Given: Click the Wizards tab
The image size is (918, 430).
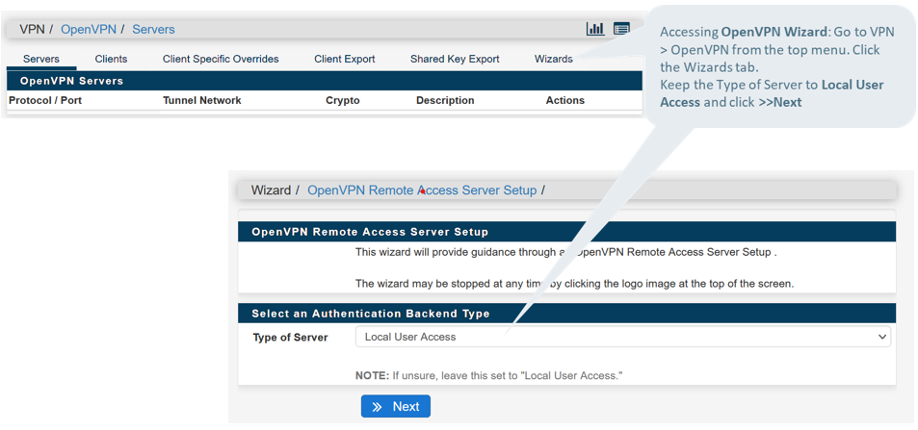Looking at the screenshot, I should 553,59.
